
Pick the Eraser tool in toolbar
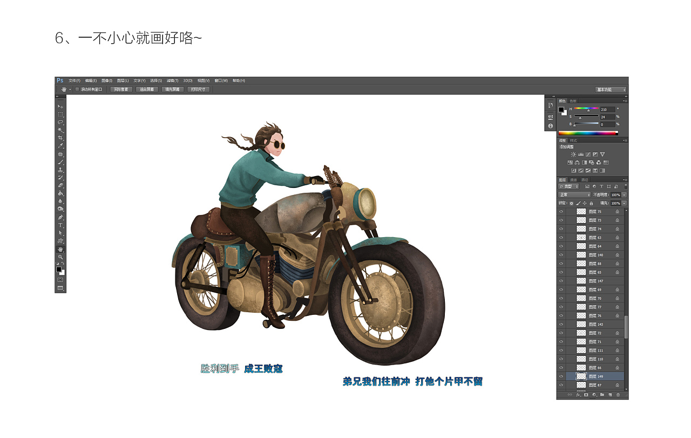coord(60,185)
